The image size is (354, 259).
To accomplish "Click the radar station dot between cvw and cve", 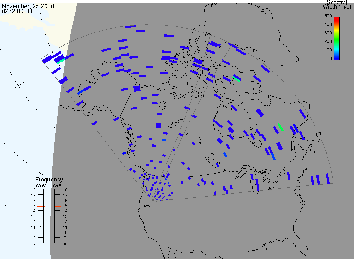I will click(x=153, y=200).
